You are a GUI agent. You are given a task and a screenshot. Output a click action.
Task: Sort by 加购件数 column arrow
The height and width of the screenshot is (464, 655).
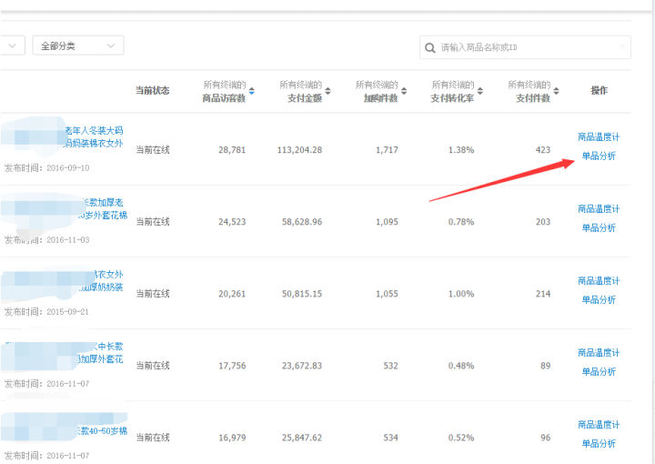point(404,91)
